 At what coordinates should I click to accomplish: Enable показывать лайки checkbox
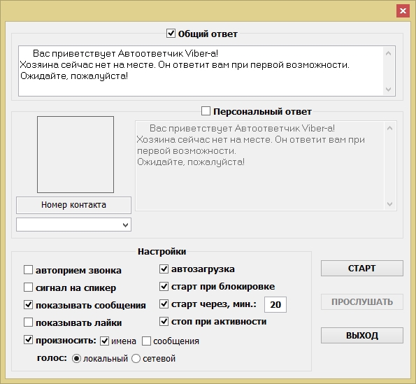pyautogui.click(x=28, y=322)
